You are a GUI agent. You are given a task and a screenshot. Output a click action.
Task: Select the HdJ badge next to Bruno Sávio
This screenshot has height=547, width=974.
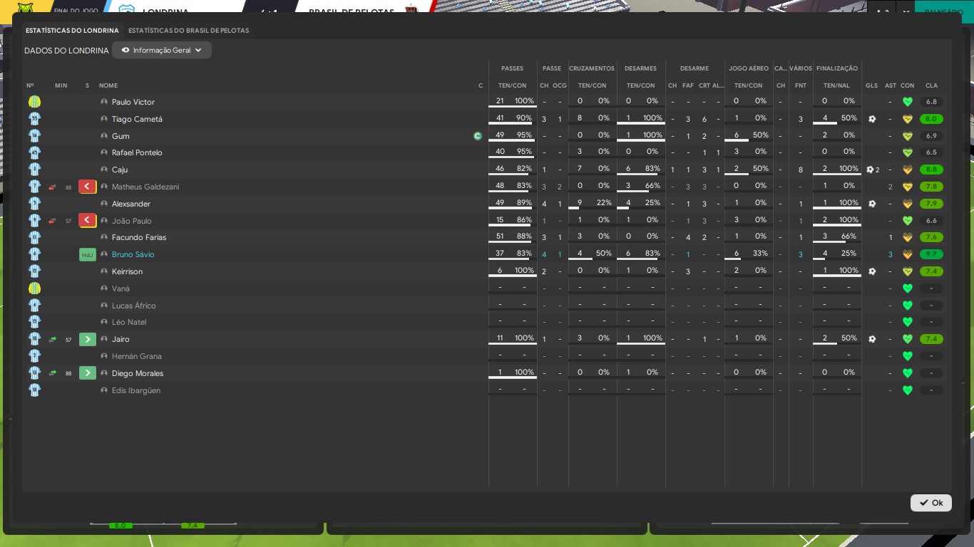[x=87, y=254]
